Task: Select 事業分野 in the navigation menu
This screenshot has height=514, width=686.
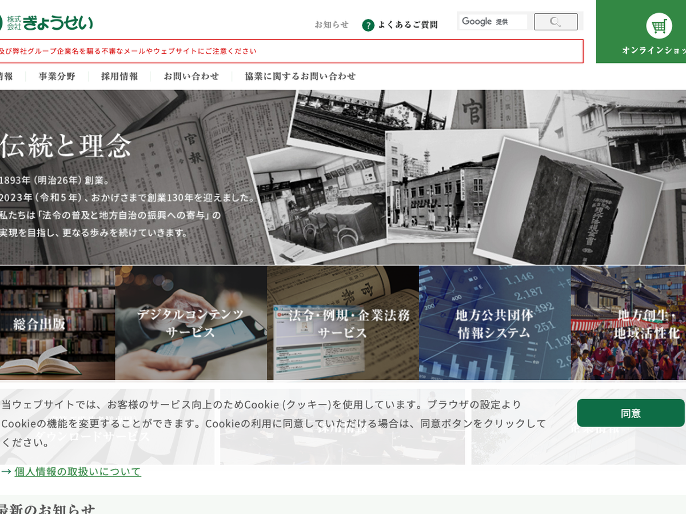Action: (57, 76)
